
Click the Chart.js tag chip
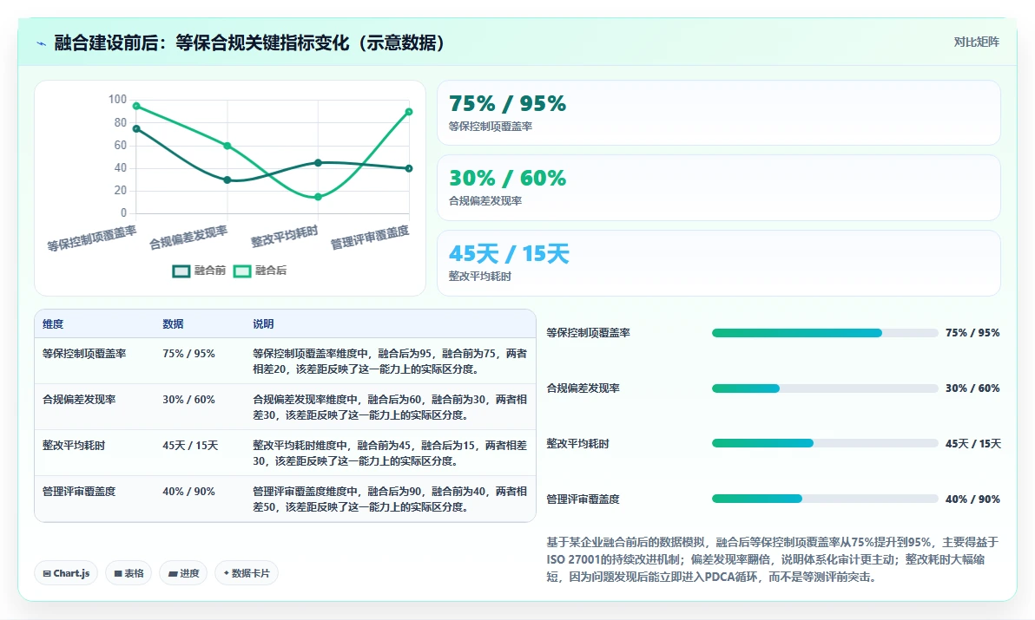66,573
